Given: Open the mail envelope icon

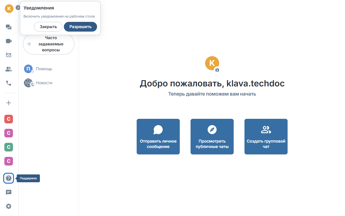Looking at the screenshot, I should (x=9, y=55).
